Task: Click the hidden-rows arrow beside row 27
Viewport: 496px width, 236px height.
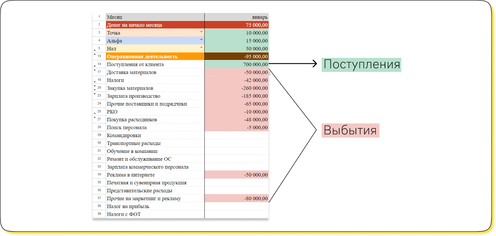Action: tap(95, 118)
